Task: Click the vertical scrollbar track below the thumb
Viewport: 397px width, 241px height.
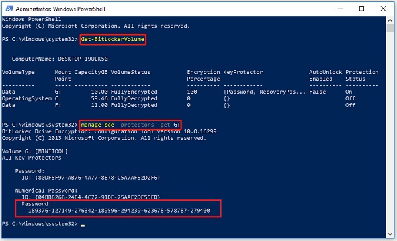Action: [390, 131]
